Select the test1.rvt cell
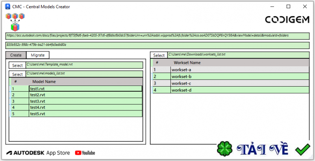Screen dimensions: 315x161 click(x=85, y=89)
